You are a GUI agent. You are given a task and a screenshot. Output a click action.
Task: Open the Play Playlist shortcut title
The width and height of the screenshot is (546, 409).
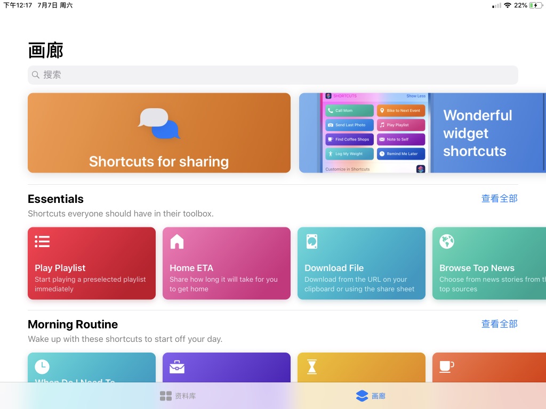(60, 268)
